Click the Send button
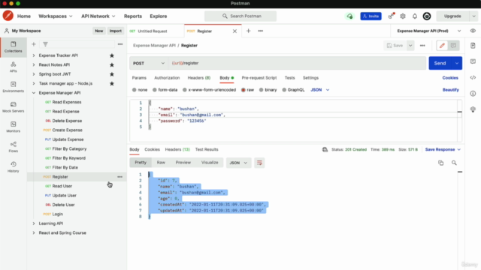 click(x=440, y=63)
